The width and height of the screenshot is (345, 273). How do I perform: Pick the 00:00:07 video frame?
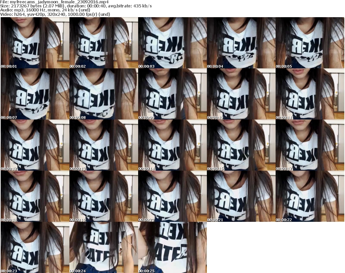[x=35, y=94]
